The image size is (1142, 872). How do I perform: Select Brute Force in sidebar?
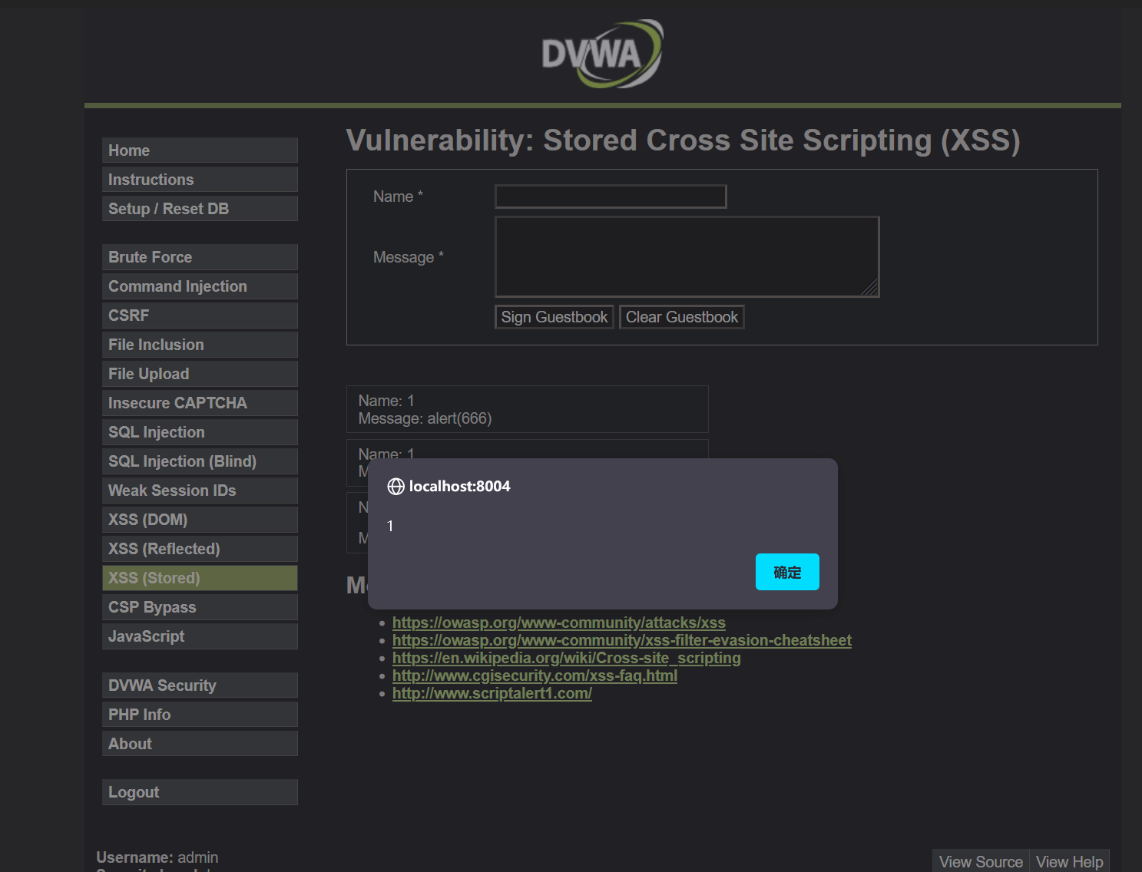click(x=200, y=257)
